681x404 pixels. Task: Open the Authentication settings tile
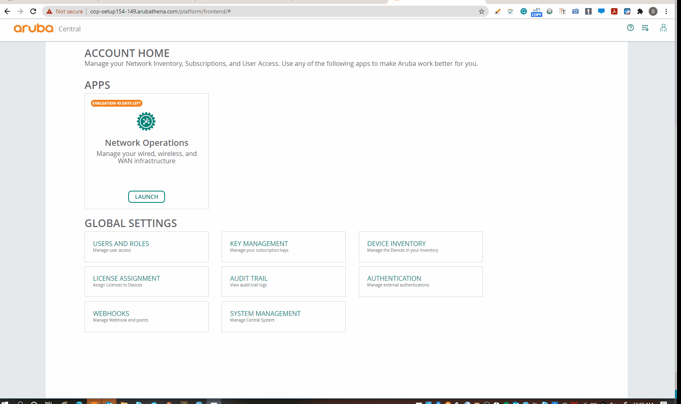421,281
